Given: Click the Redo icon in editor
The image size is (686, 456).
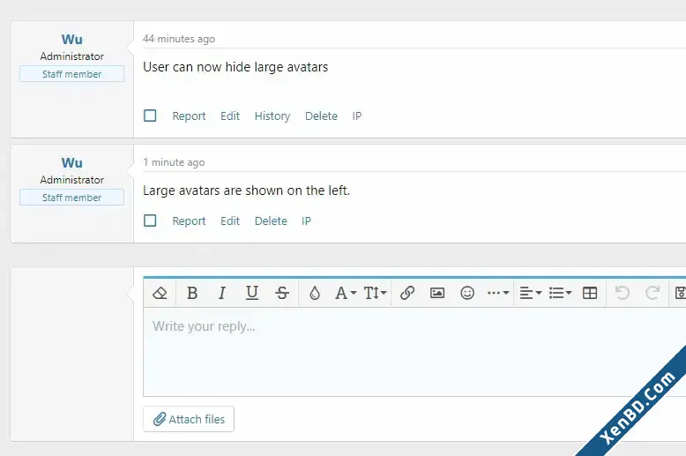Looking at the screenshot, I should point(652,293).
